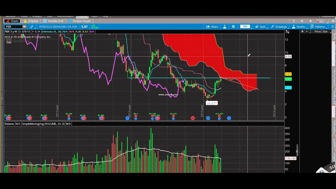Expand the PBR symbol dropdown arrow
This screenshot has height=189, width=336.
24,27
